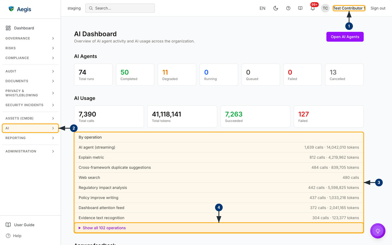
Task: Open the Dashboard menu item
Action: click(x=30, y=28)
